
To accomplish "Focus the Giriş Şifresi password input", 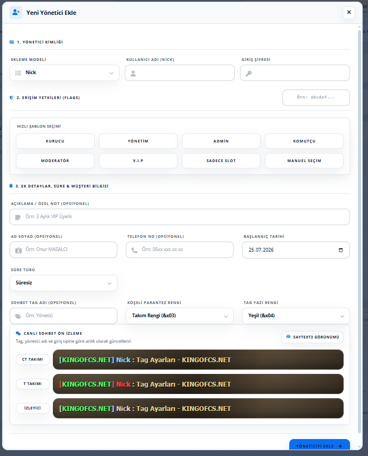I will pyautogui.click(x=295, y=73).
